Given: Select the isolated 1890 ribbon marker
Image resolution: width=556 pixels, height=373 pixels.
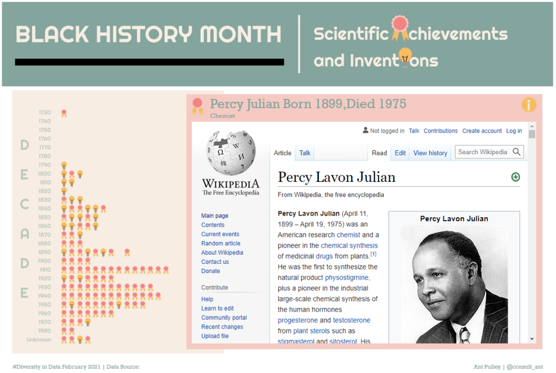Looking at the screenshot, I should click(127, 252).
